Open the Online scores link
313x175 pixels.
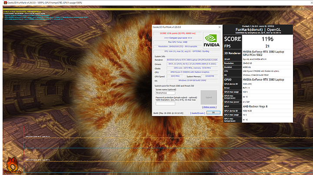pyautogui.click(x=209, y=107)
